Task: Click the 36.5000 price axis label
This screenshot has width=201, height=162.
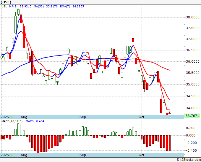Action: coord(193,50)
